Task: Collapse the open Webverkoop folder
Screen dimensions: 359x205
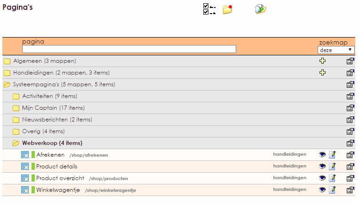Action: click(16, 144)
